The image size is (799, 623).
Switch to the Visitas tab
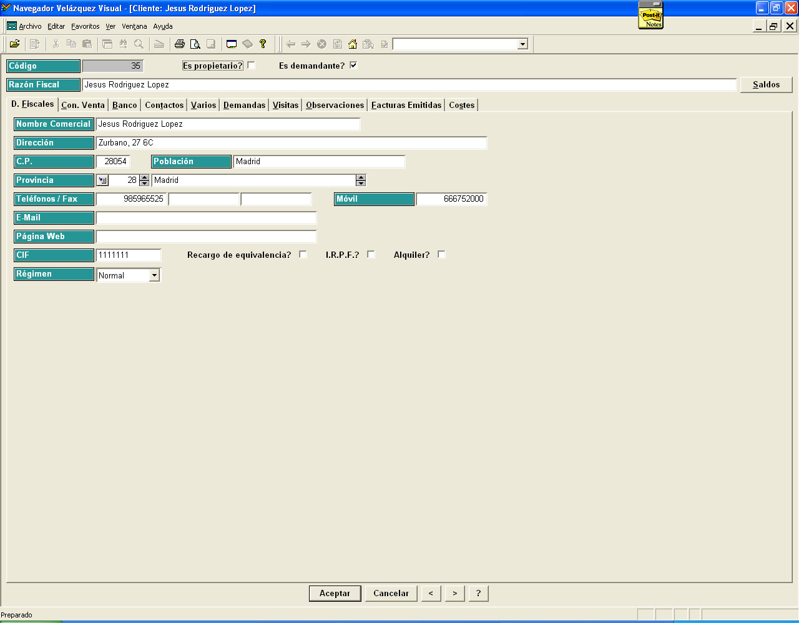(285, 105)
